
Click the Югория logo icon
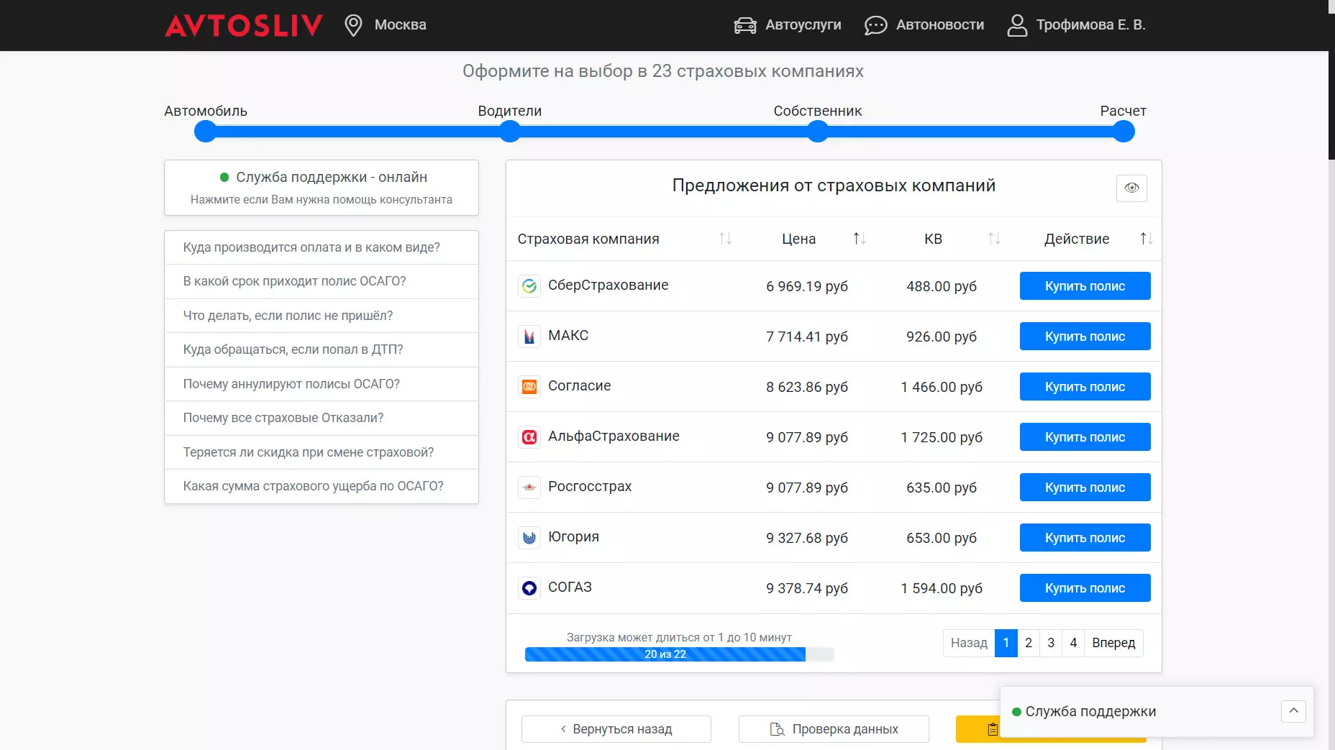pos(529,538)
